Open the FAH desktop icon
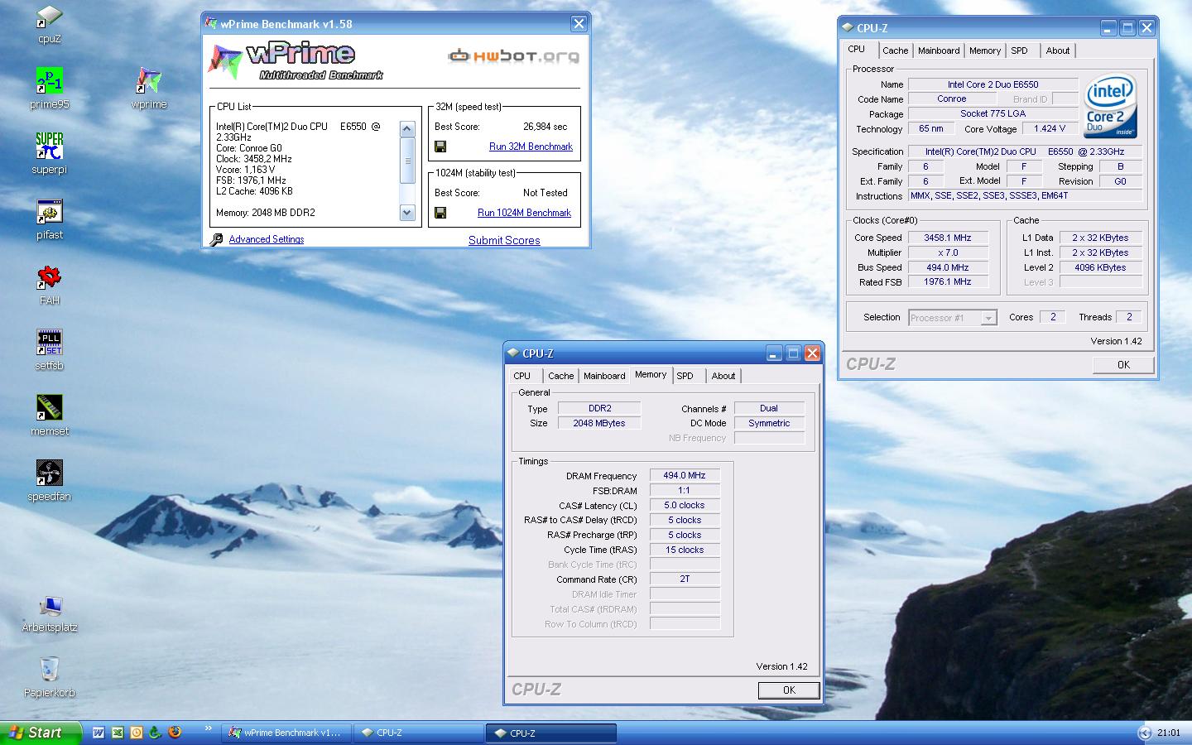 pos(50,286)
